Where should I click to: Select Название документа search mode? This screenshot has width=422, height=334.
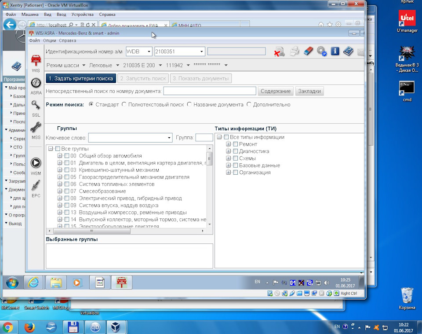(x=189, y=104)
